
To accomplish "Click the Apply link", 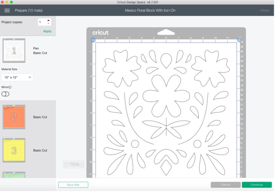I will tap(47, 31).
